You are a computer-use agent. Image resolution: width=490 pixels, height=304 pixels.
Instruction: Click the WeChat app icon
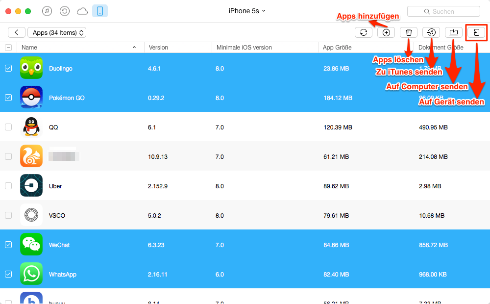pyautogui.click(x=31, y=244)
